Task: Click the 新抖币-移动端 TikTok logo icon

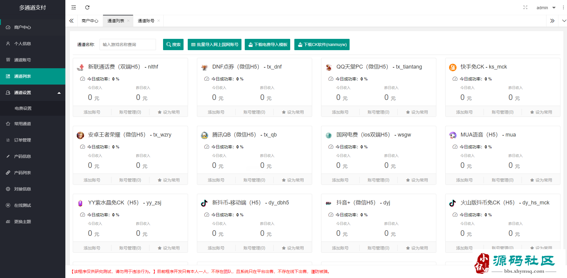Action: [x=204, y=203]
